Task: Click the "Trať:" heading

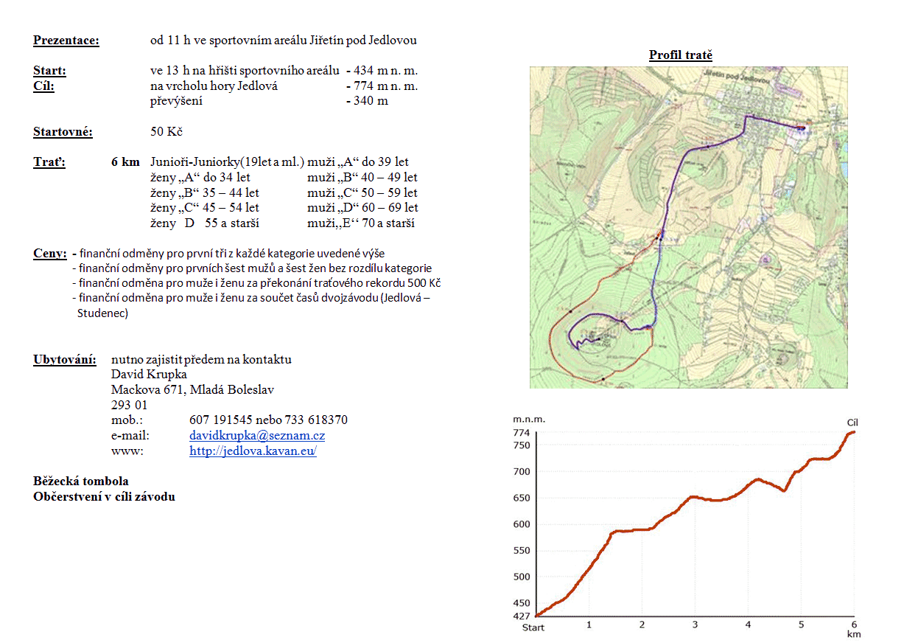Action: [49, 162]
